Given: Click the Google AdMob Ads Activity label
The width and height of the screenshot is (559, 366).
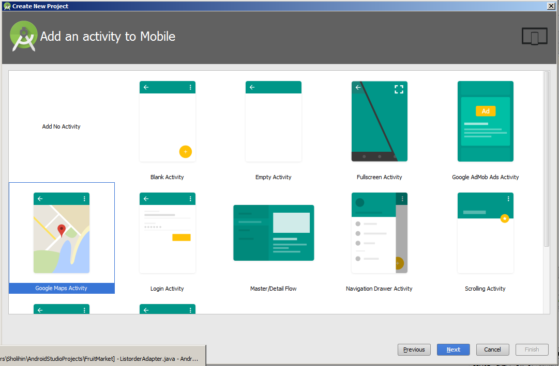Looking at the screenshot, I should coord(486,177).
